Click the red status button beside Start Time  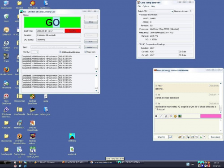pos(73,31)
